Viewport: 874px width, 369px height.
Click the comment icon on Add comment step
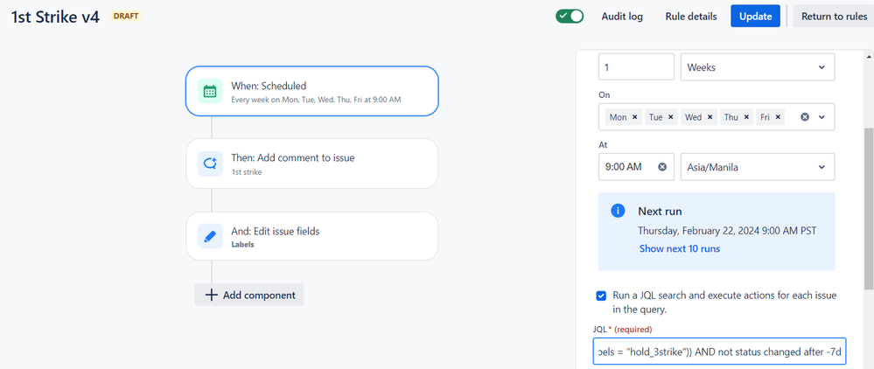[x=210, y=164]
